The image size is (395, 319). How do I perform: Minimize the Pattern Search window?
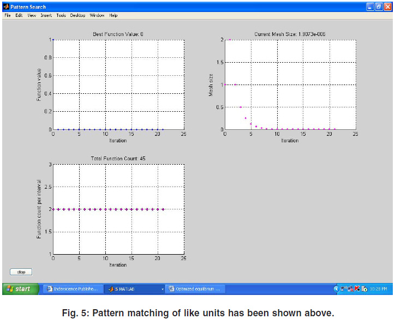point(370,7)
